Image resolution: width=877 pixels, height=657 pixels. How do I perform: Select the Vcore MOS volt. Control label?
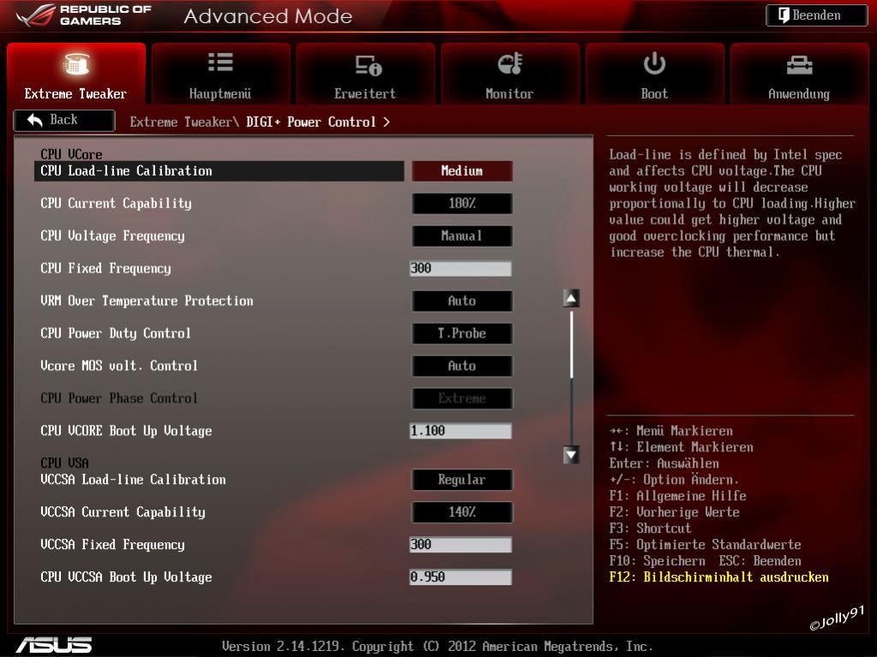(119, 366)
